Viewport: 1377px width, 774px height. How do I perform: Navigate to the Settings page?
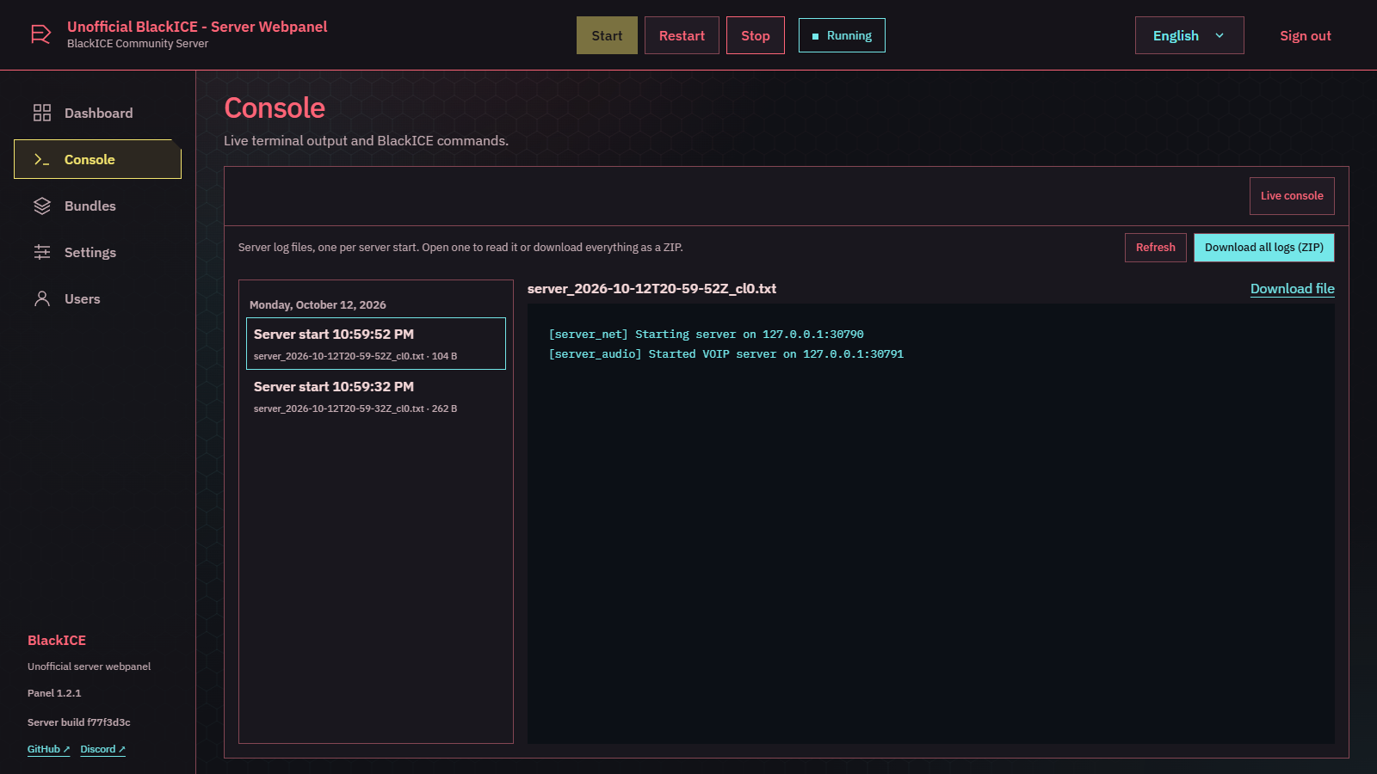pyautogui.click(x=97, y=252)
